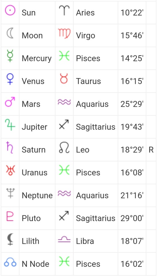
Task: Click the blue North Node icon
Action: pos(10,262)
